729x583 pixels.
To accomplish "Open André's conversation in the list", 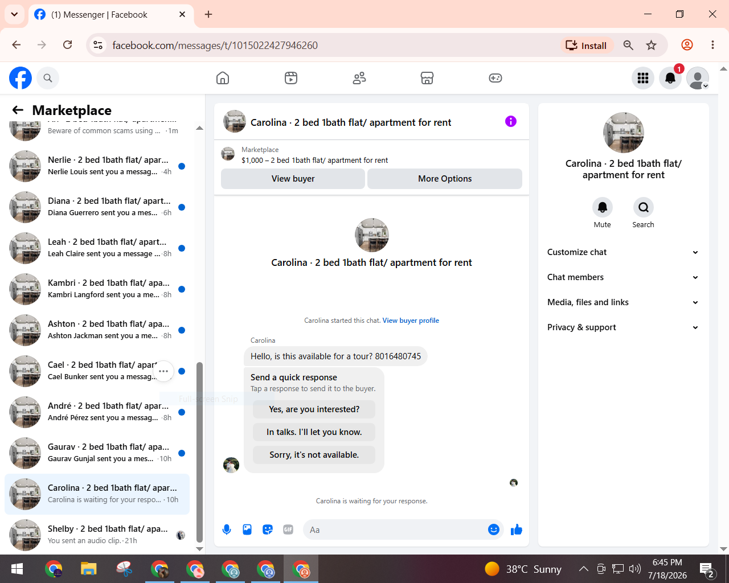I will click(97, 412).
